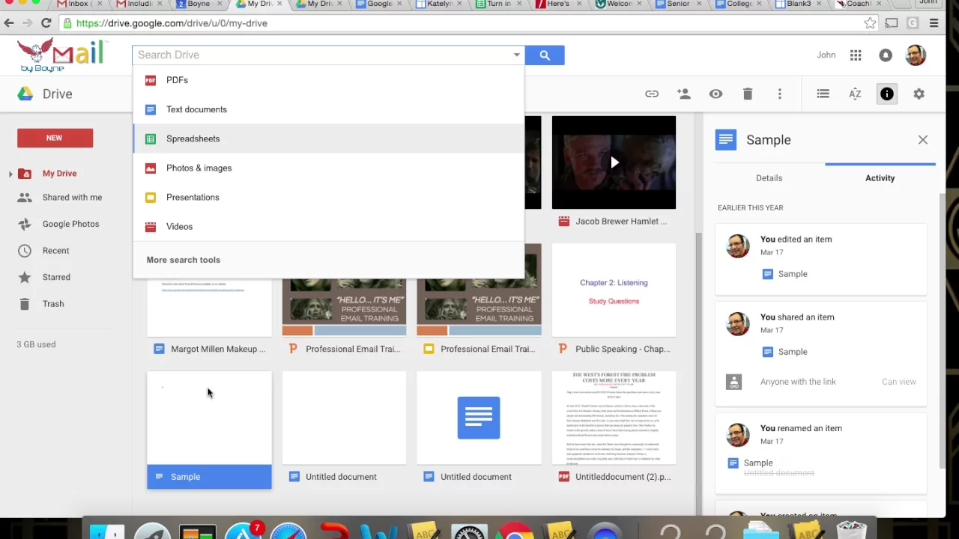
Task: Open More search tools
Action: 184,260
